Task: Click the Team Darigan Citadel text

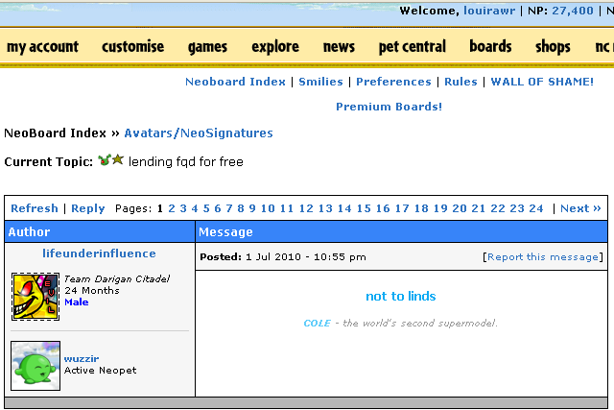Action: (x=117, y=279)
